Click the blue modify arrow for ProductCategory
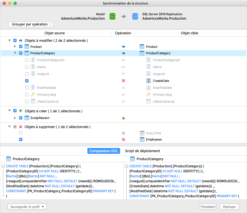The width and height of the screenshot is (247, 213). [123, 53]
